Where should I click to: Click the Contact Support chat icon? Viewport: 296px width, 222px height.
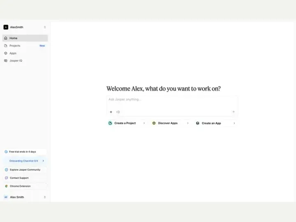(x=7, y=178)
